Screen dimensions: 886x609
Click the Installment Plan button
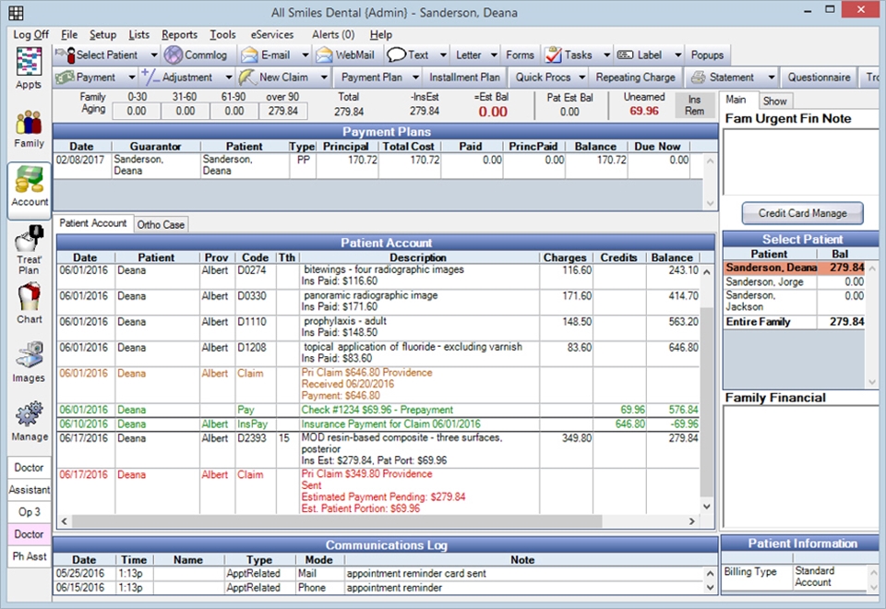click(464, 78)
